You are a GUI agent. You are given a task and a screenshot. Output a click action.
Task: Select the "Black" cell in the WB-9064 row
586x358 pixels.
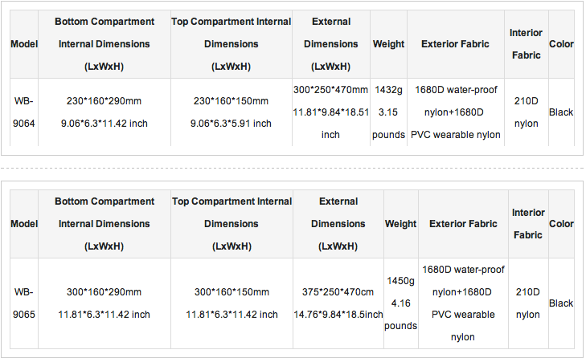point(561,112)
